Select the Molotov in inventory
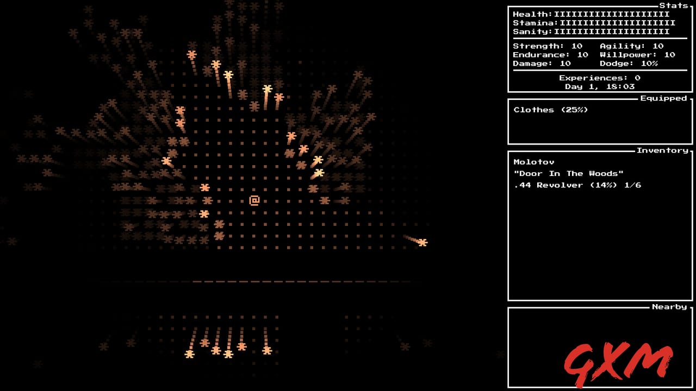This screenshot has width=696, height=391. point(533,162)
